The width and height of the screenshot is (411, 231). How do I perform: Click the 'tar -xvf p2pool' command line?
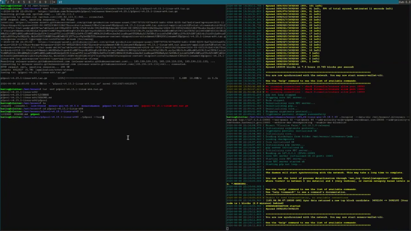click(x=51, y=89)
